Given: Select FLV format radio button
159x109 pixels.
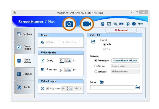Looking at the screenshot, I should (x=104, y=49).
